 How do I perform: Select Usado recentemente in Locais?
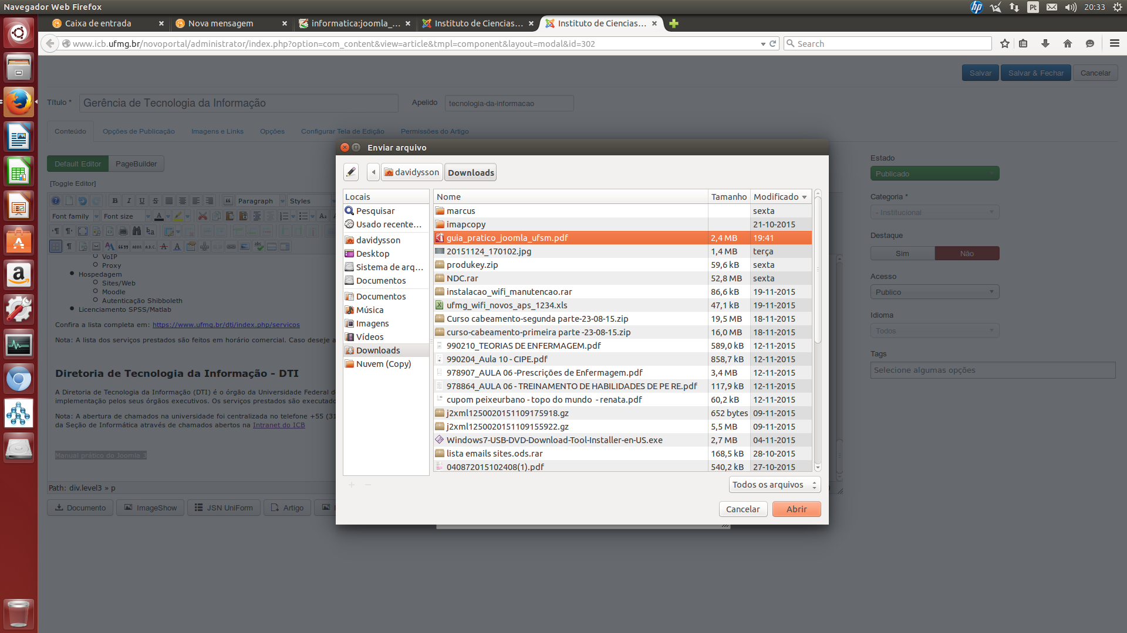click(x=388, y=224)
